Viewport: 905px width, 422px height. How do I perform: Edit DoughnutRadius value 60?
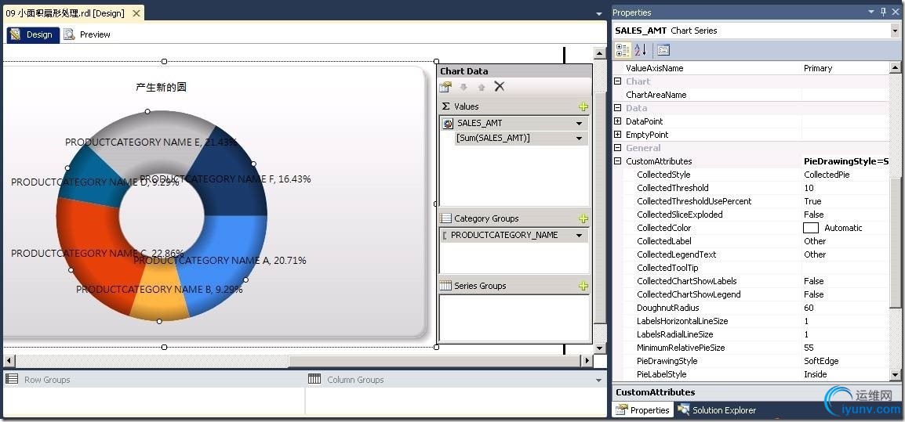pos(809,307)
